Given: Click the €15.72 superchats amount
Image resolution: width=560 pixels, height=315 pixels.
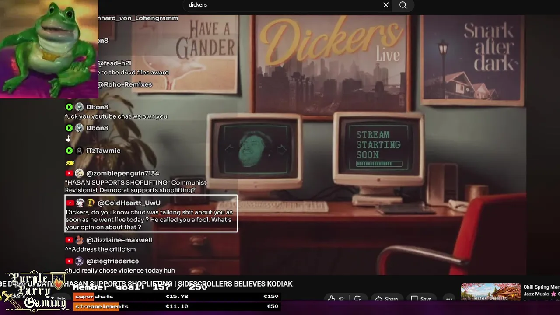Looking at the screenshot, I should click(177, 297).
